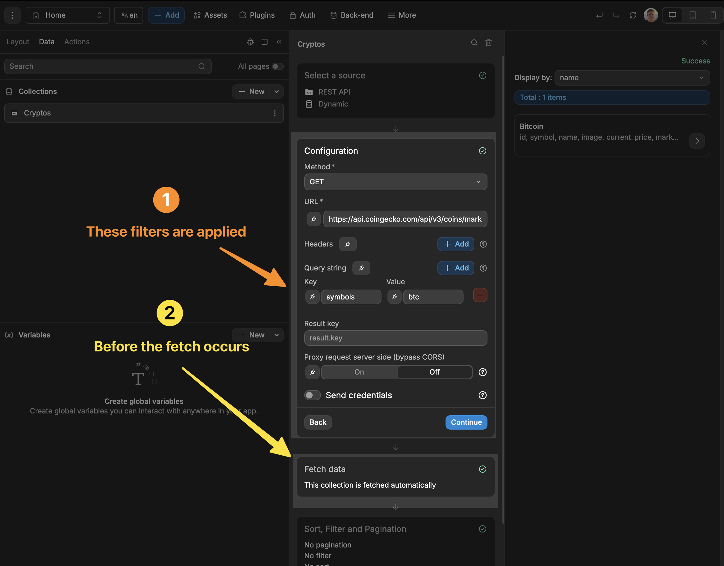Toggle the All pages switch
Screen dimensions: 724x566
(x=277, y=66)
